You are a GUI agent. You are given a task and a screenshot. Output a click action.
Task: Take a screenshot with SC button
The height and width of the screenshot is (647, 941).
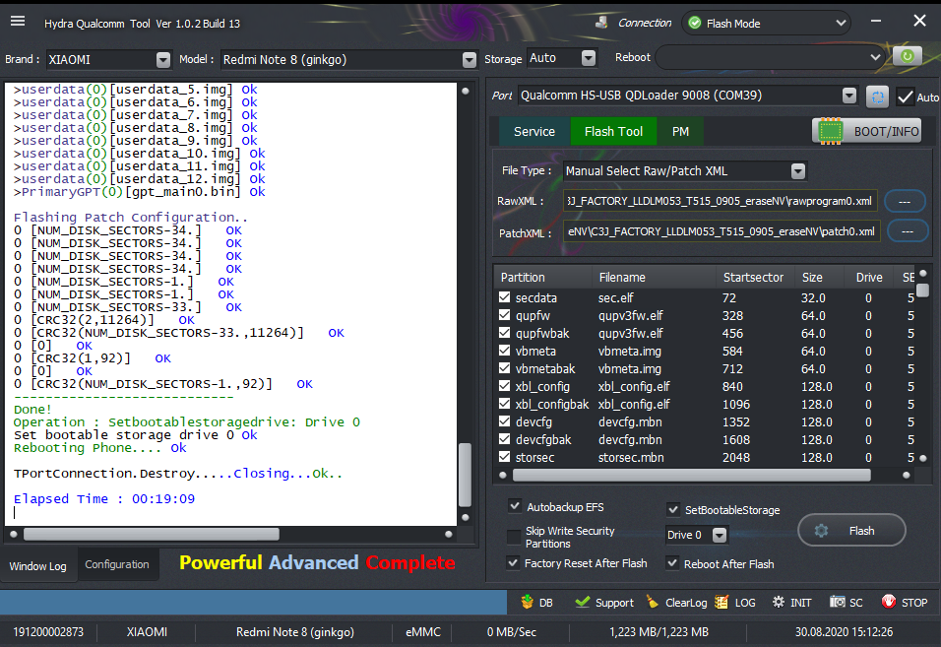(846, 602)
